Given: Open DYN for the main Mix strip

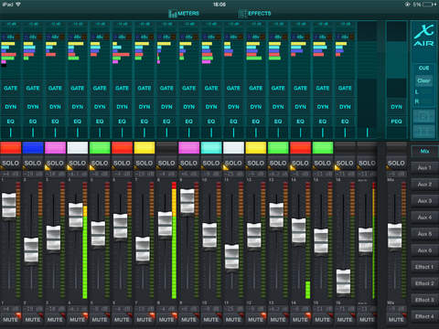Looking at the screenshot, I should point(396,107).
